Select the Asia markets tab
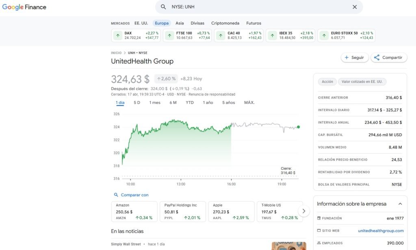 (180, 23)
